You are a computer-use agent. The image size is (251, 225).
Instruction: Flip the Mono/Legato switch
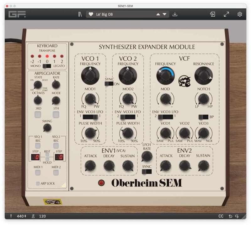47,66
